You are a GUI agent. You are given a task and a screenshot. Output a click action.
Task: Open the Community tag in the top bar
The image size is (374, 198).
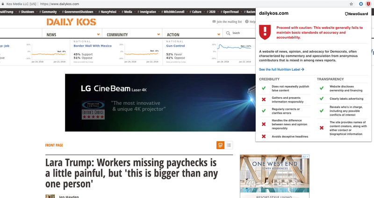(x=48, y=12)
